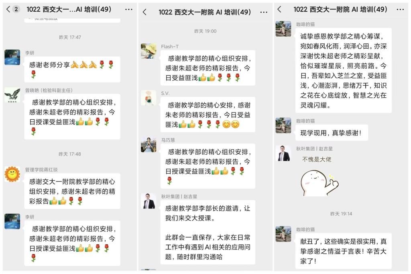Screen dimensions: 411x274
Task: Tap Flash-T's avatar with sun hat
Action: coord(149,51)
